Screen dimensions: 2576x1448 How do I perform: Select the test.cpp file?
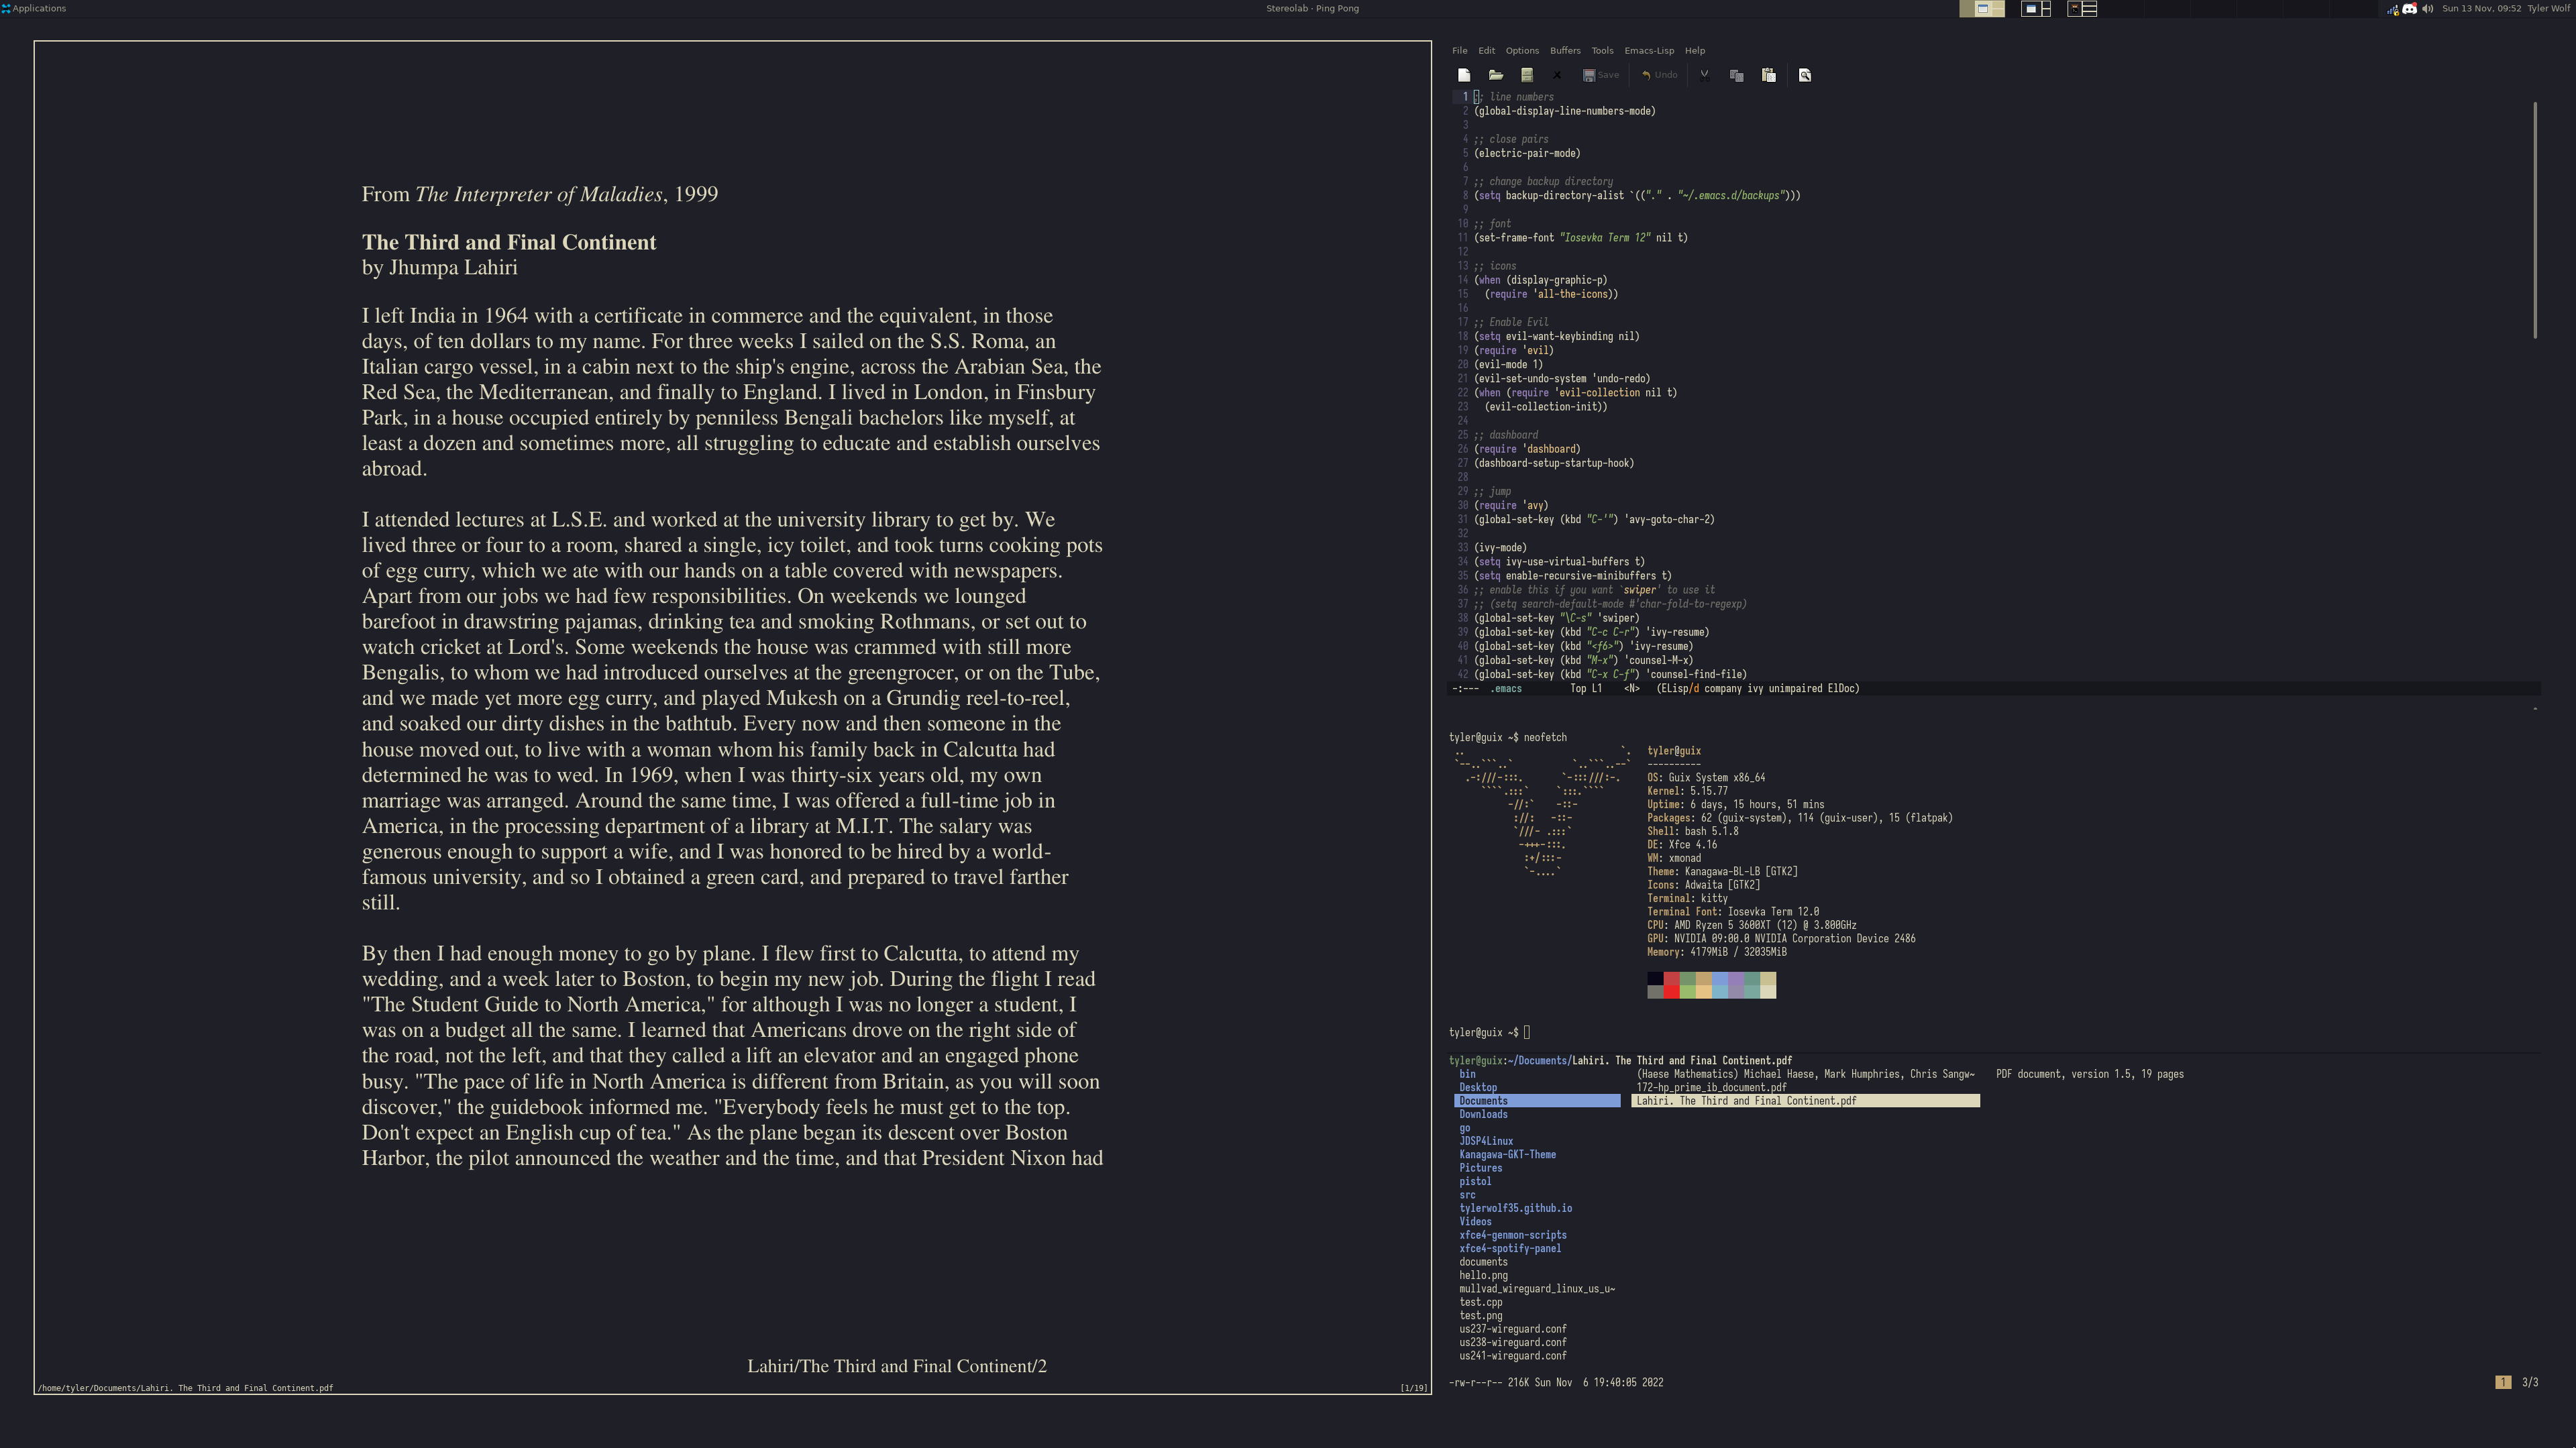tap(1480, 1302)
